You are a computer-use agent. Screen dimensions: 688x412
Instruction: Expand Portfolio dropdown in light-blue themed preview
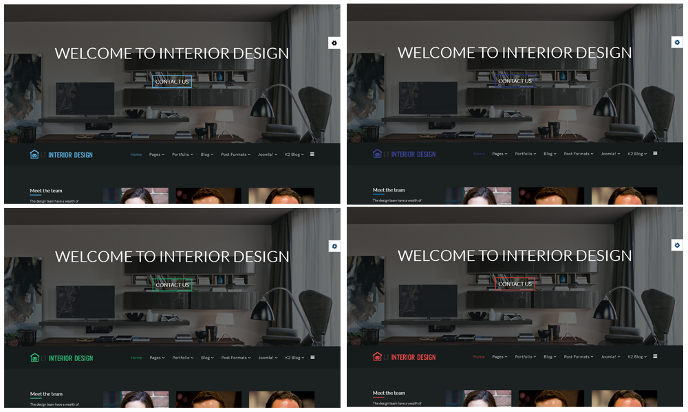pyautogui.click(x=182, y=154)
